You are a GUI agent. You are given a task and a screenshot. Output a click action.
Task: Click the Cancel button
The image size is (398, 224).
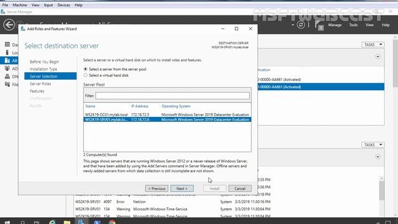[x=240, y=189]
